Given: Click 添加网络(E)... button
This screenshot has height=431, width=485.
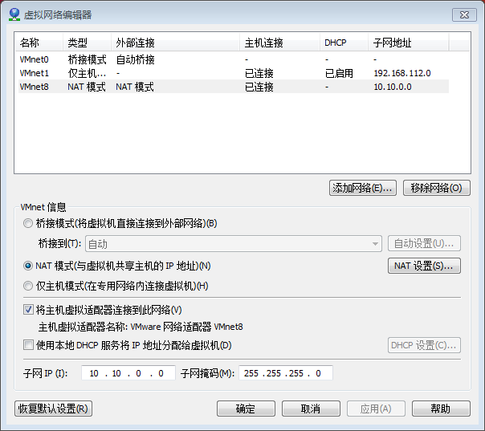Looking at the screenshot, I should [362, 188].
